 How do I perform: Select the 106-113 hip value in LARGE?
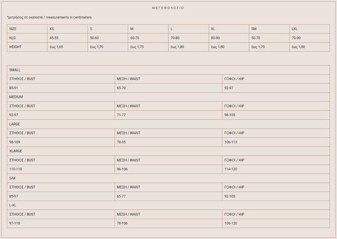coord(231,142)
